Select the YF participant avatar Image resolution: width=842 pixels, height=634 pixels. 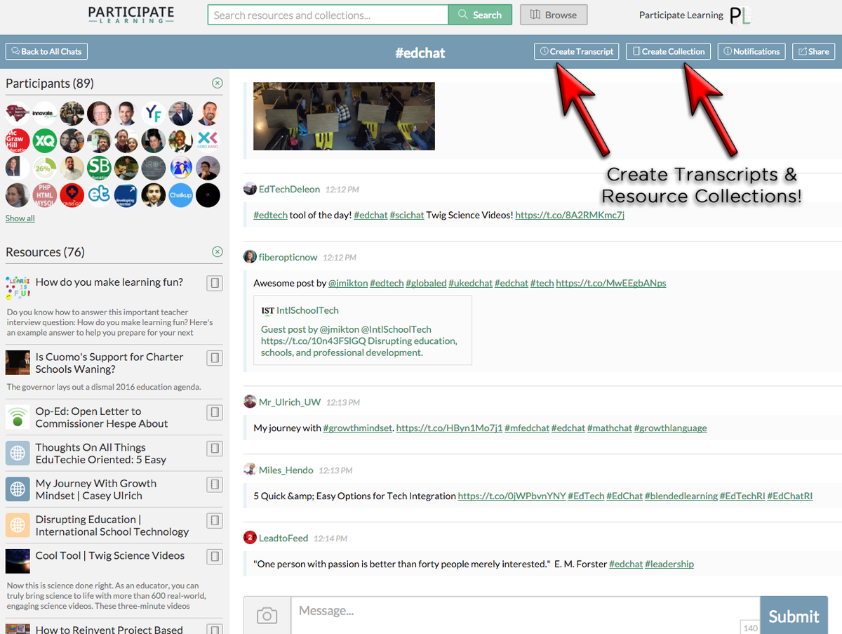pyautogui.click(x=153, y=114)
